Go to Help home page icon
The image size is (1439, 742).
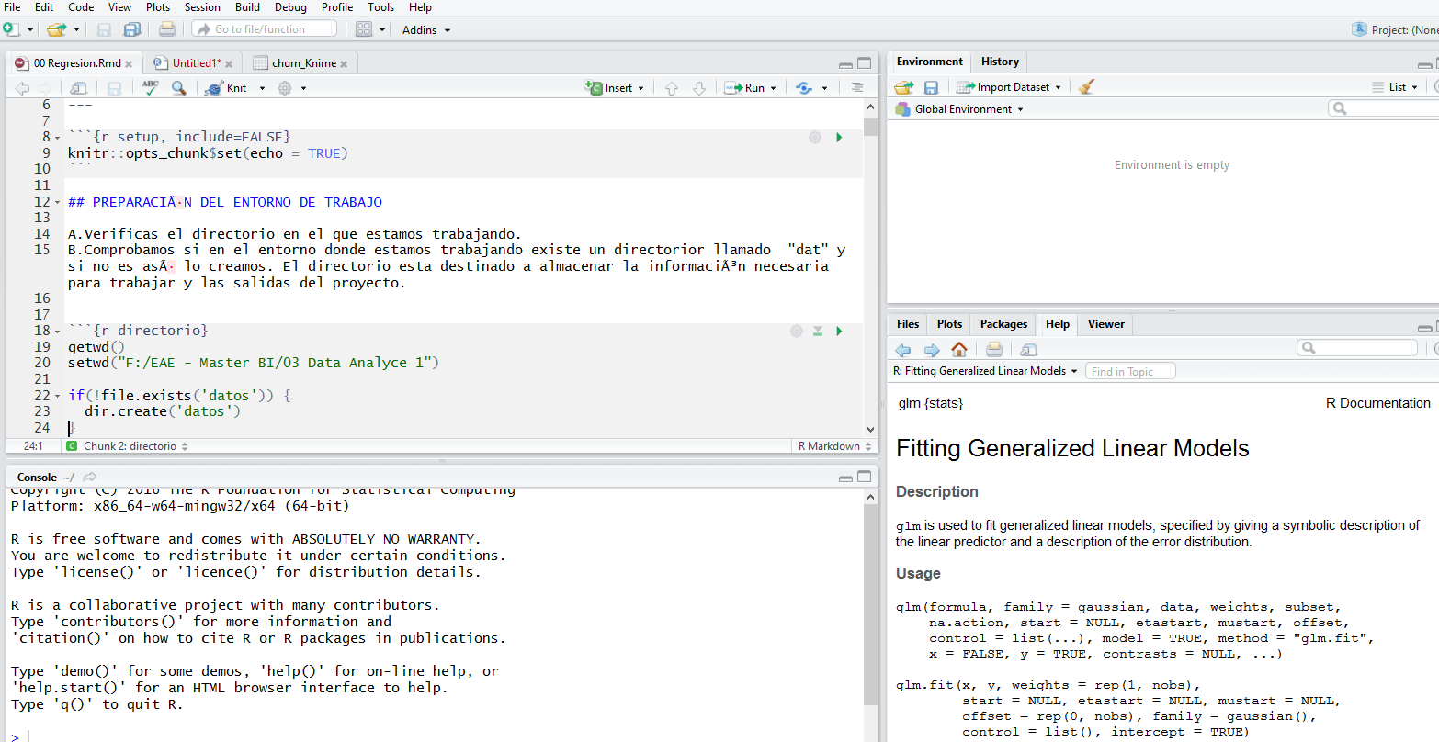click(959, 349)
